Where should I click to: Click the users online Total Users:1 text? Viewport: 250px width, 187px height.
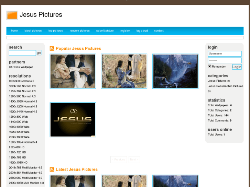coord(216,135)
